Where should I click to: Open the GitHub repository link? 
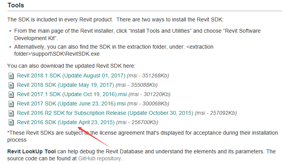(x=100, y=158)
